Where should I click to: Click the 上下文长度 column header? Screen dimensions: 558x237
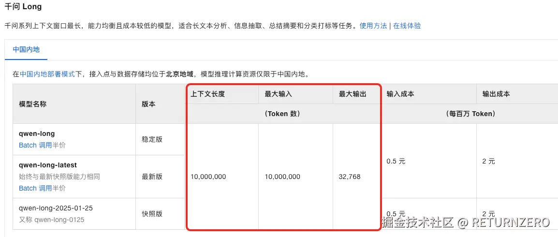208,94
